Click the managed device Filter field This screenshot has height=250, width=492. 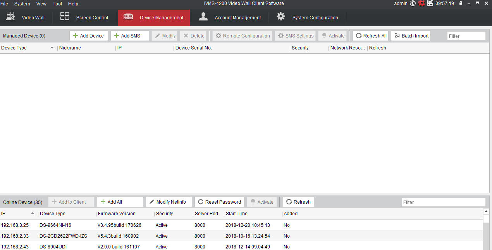[466, 36]
